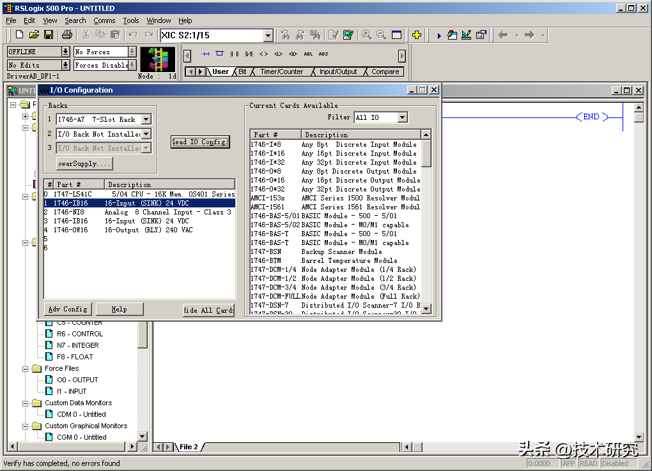Open the OFFLINE mode dropdown

(65, 52)
